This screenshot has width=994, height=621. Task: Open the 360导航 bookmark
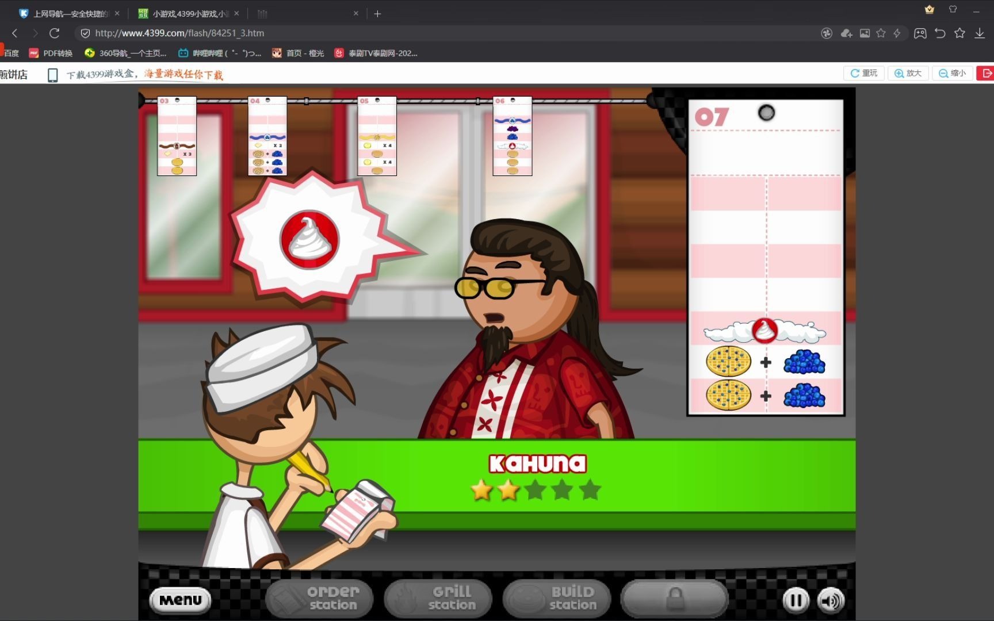[125, 53]
